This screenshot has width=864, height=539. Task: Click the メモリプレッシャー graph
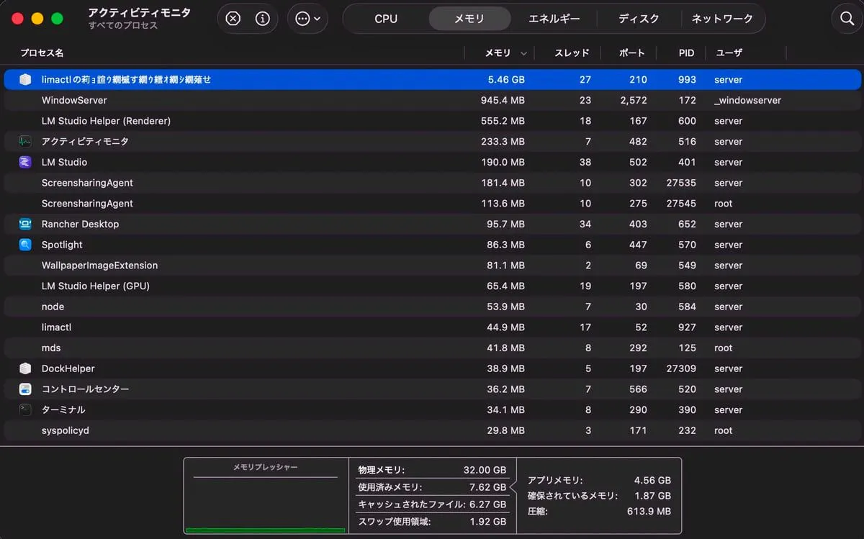[265, 500]
